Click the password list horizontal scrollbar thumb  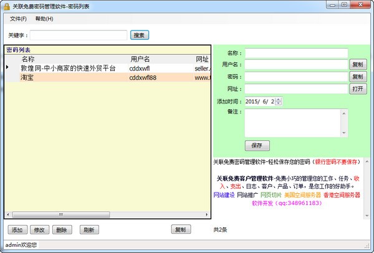(x=61, y=214)
